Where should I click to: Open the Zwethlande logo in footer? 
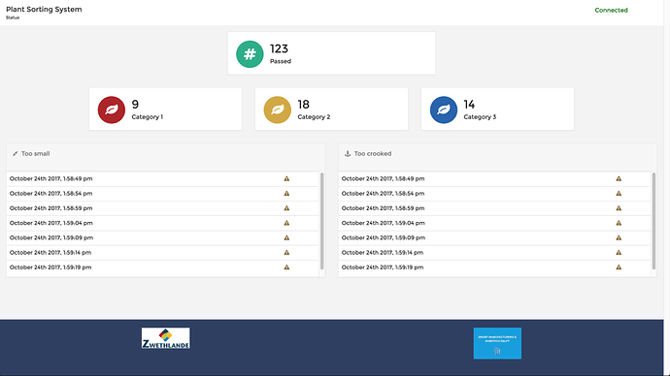(166, 338)
